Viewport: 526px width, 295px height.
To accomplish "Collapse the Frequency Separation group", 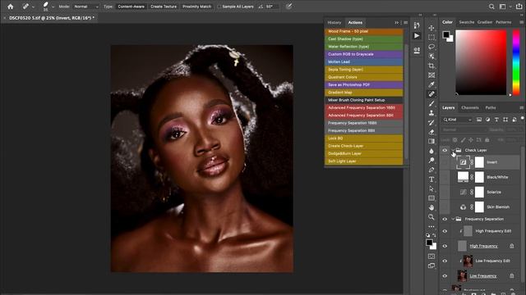I will click(453, 219).
